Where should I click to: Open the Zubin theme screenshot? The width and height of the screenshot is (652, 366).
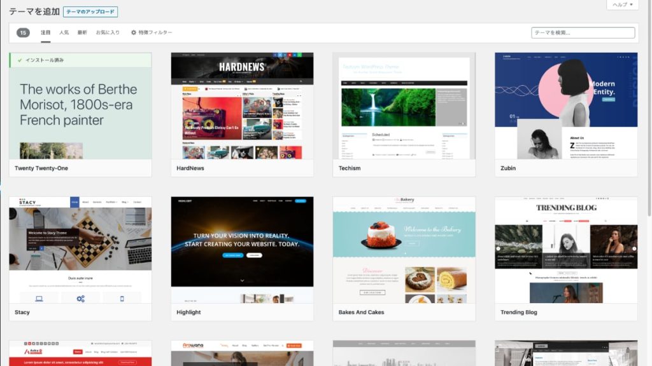click(566, 106)
